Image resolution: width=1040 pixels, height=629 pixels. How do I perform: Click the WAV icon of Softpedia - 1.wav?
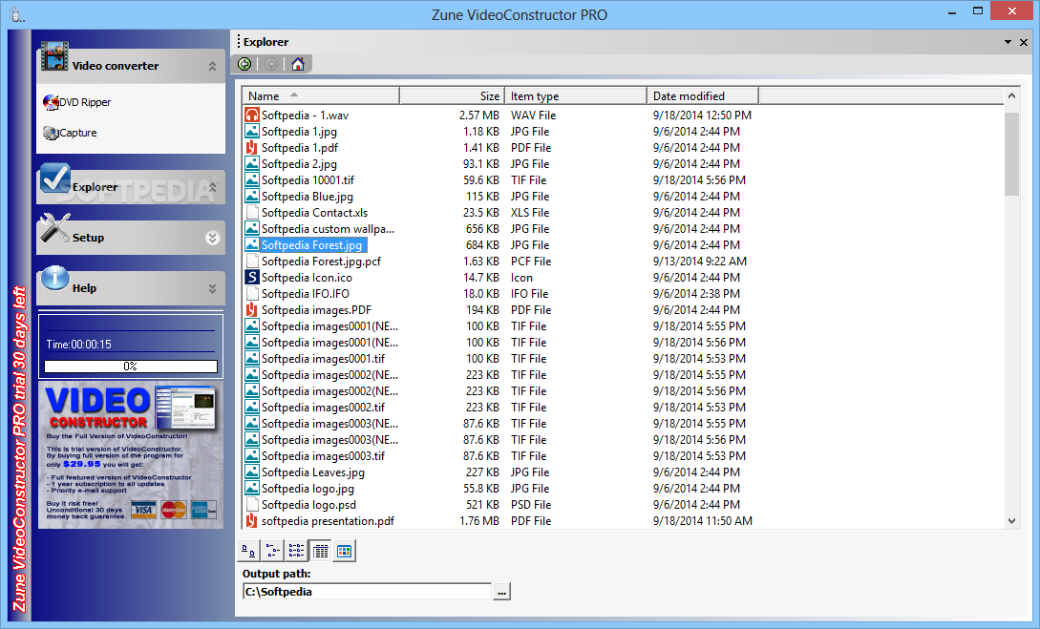click(x=252, y=115)
